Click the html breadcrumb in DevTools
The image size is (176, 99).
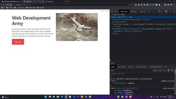(112, 63)
